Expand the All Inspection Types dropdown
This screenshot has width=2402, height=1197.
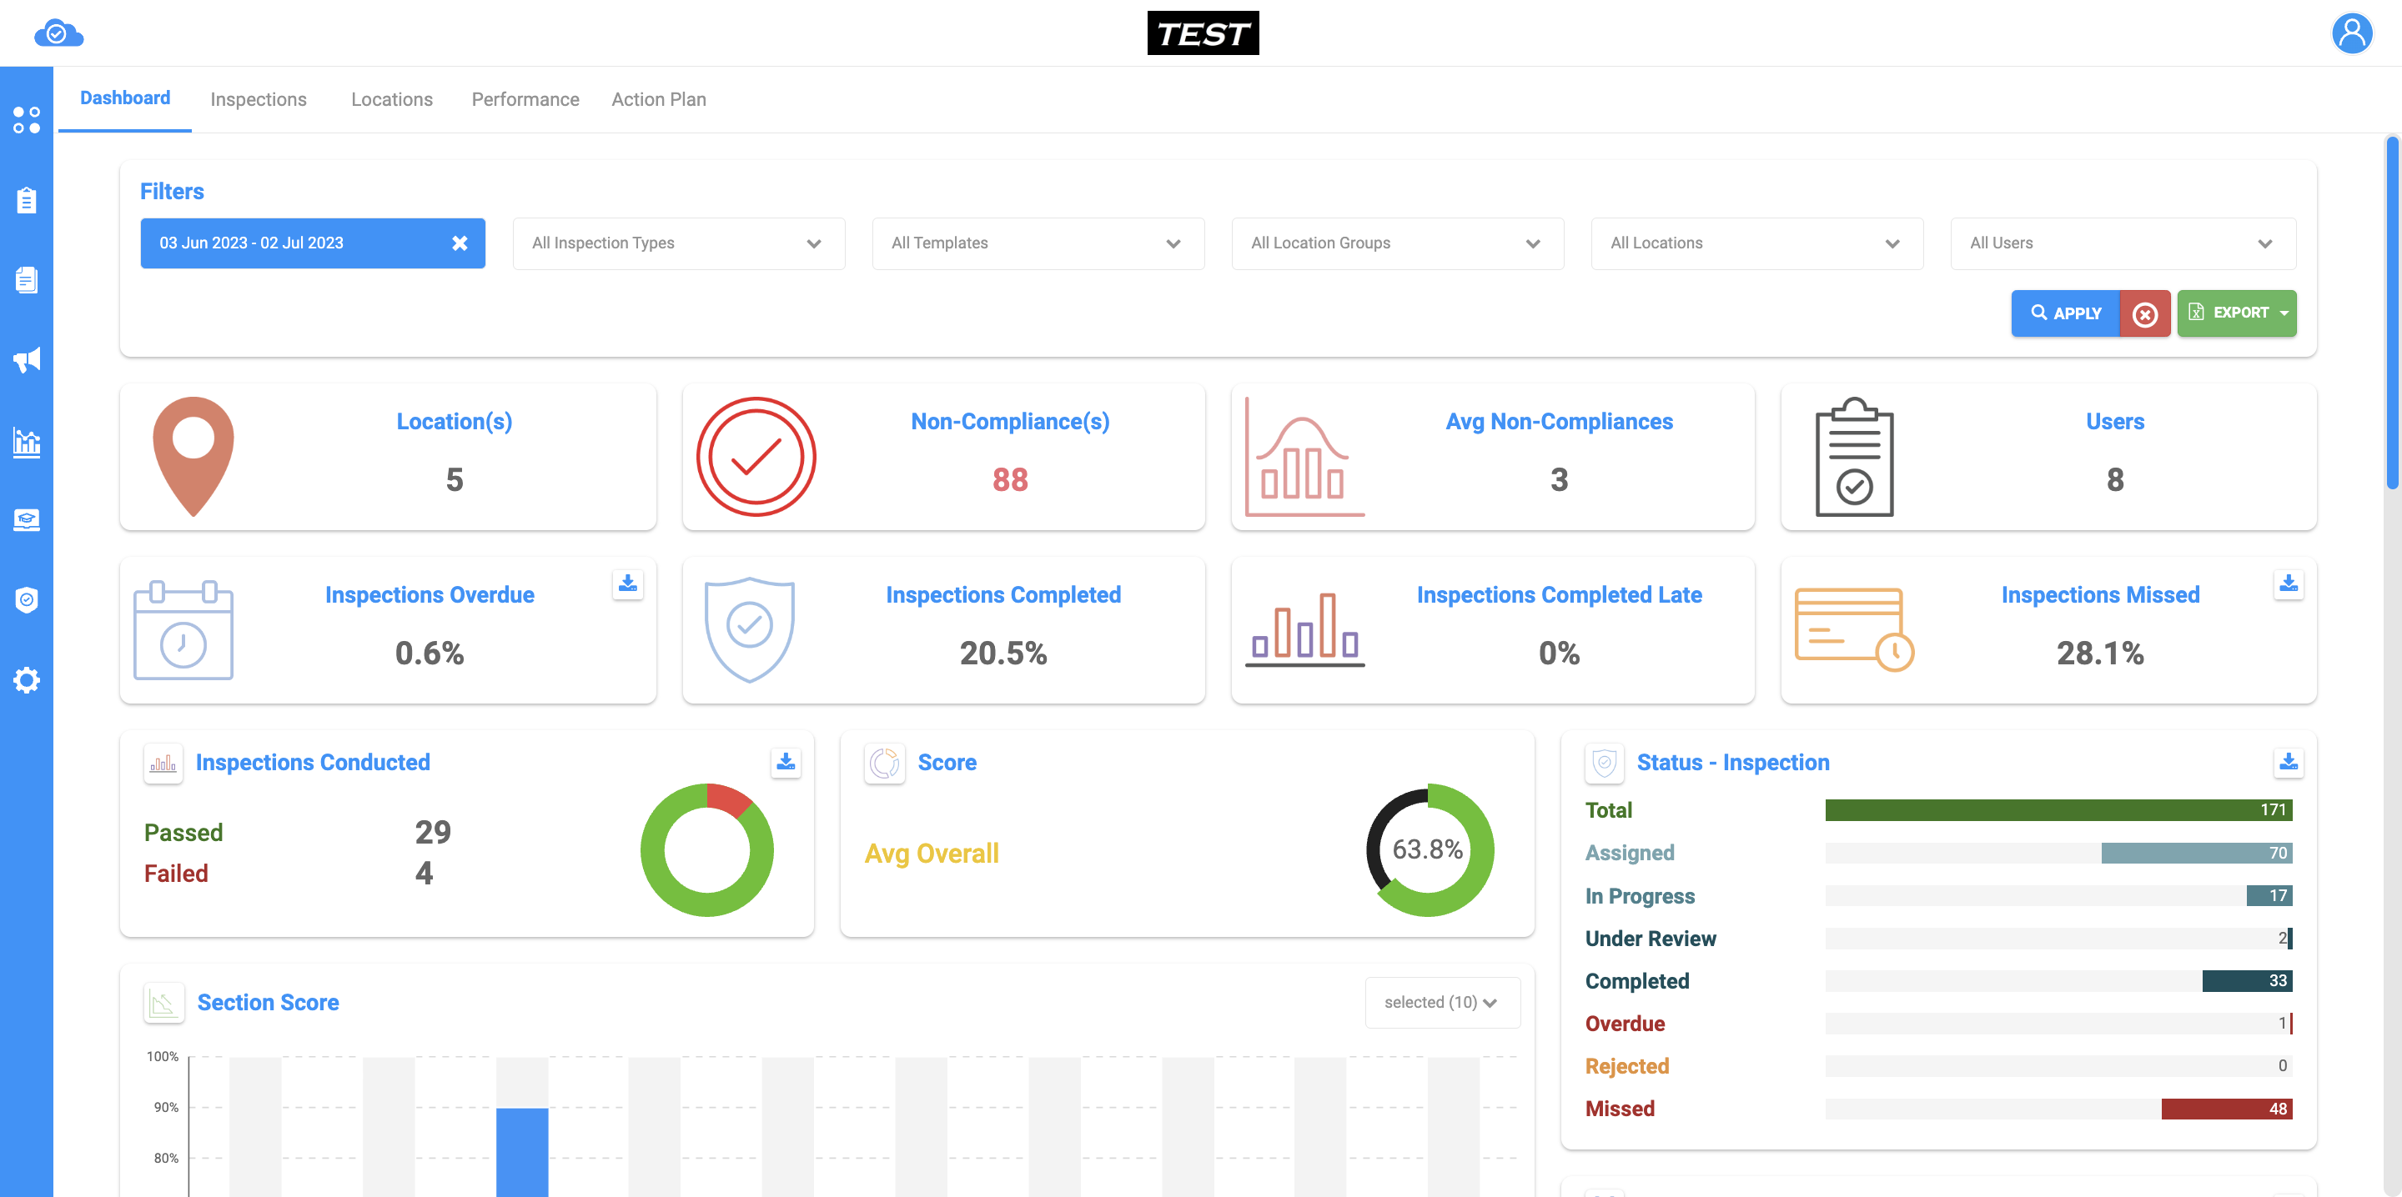coord(679,243)
